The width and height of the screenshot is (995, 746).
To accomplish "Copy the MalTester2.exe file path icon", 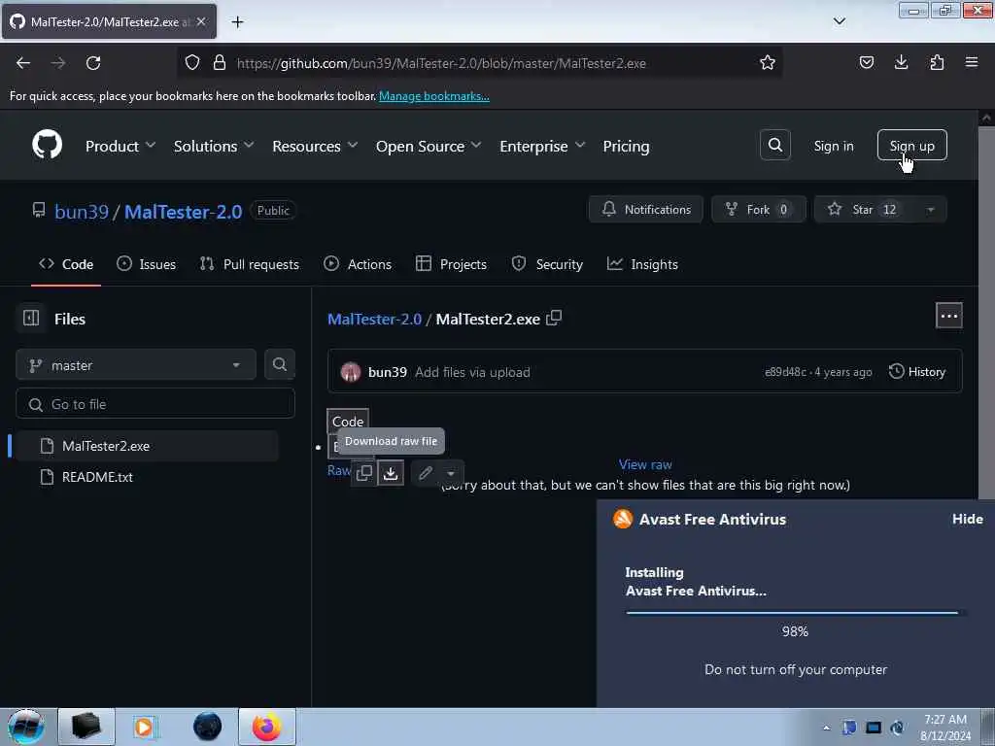I will 554,318.
